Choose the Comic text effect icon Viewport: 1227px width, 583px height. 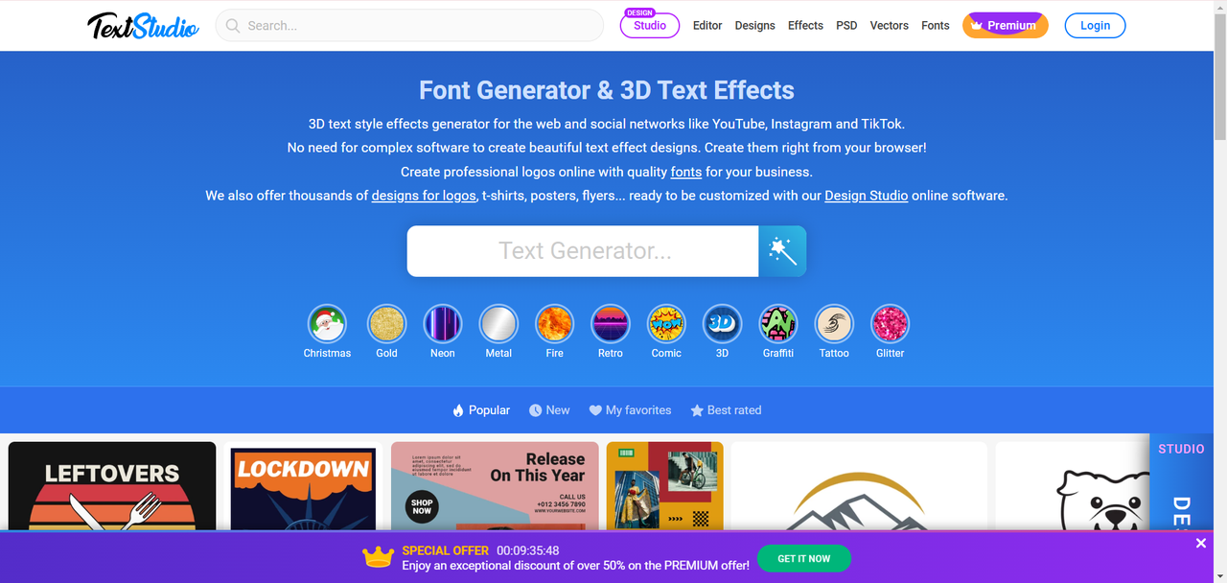[x=666, y=325]
